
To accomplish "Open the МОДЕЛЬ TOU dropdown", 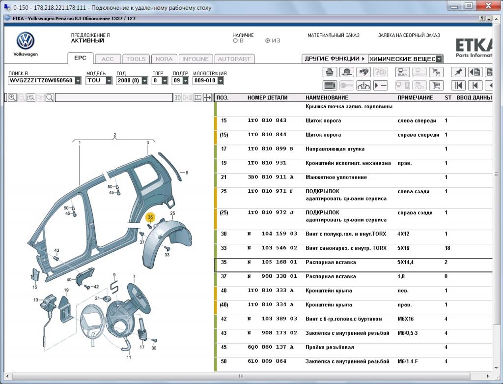I will click(x=109, y=81).
